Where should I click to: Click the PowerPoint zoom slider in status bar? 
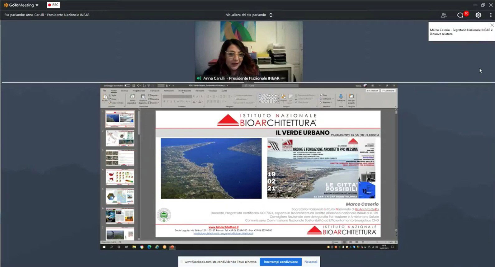click(x=377, y=242)
